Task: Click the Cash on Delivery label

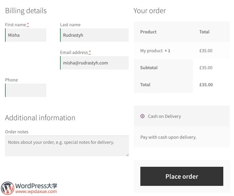Action: tap(164, 116)
